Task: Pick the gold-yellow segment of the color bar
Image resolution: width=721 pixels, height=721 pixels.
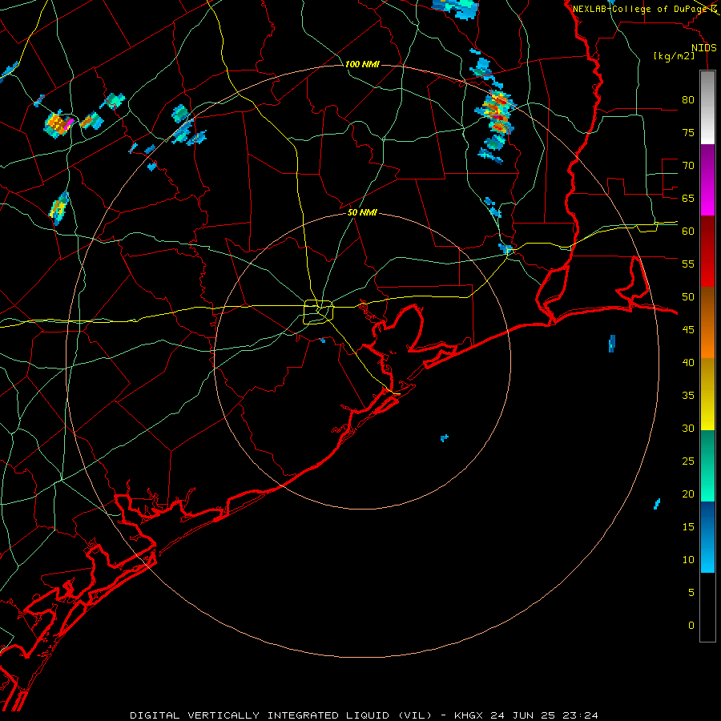Action: coord(707,394)
